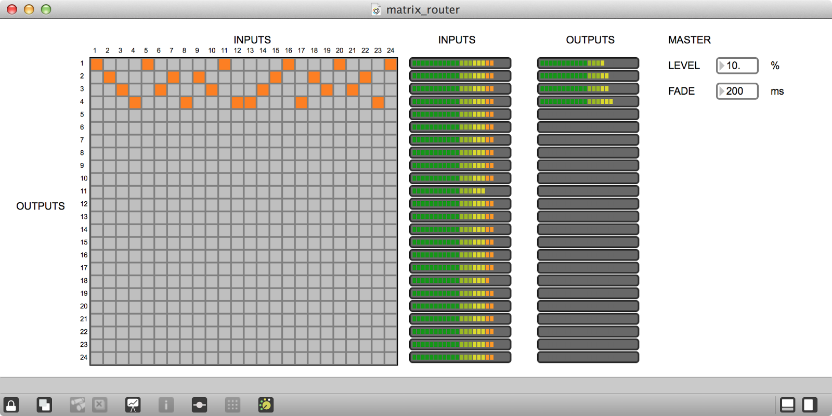Zoom the window with the green button

(46, 9)
